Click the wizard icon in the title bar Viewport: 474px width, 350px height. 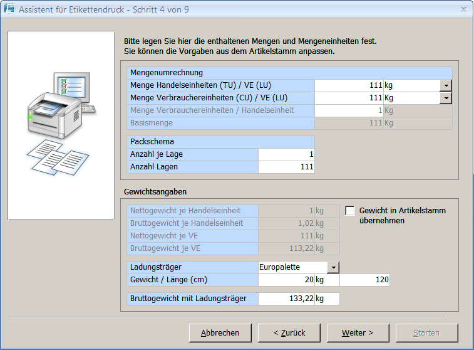(10, 9)
